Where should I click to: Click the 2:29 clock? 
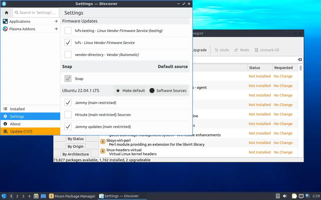[316, 196]
